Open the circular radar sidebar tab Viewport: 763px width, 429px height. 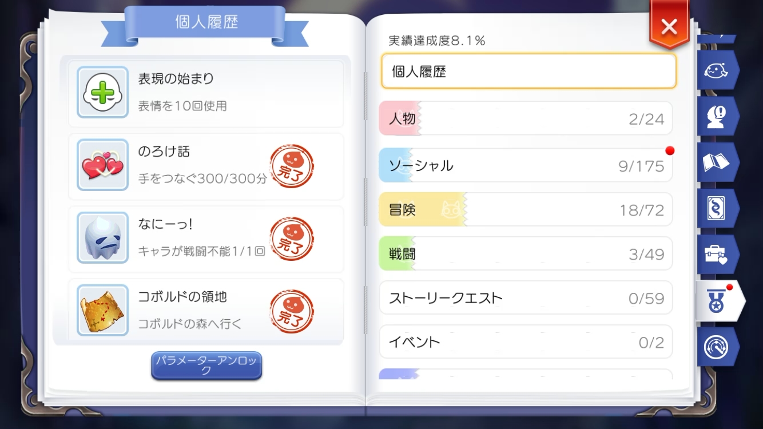[716, 347]
